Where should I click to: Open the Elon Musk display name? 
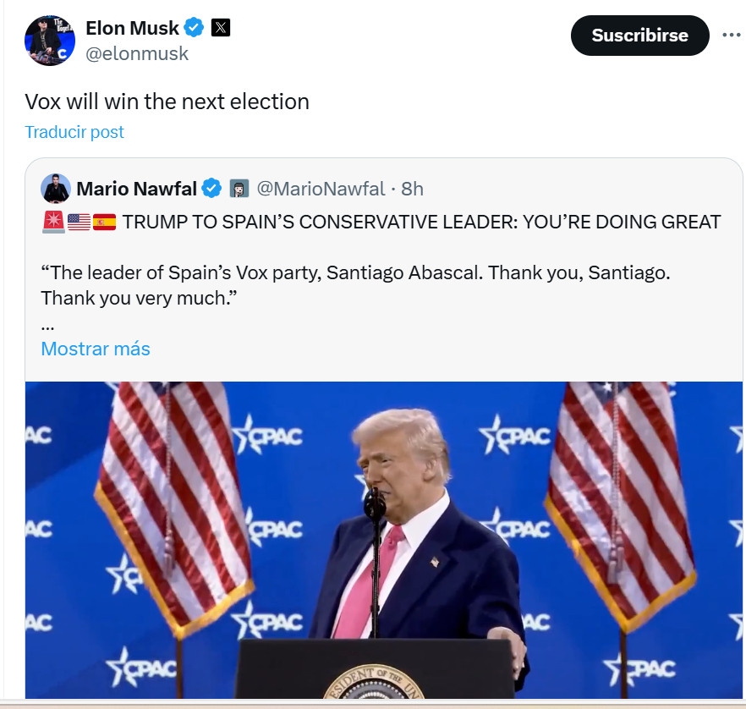point(132,28)
